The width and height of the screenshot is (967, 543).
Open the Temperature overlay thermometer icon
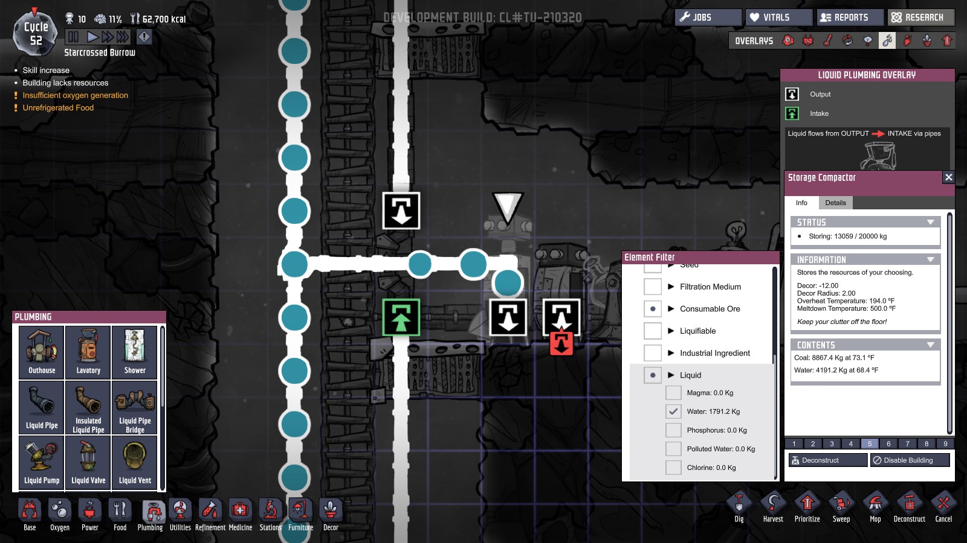(x=828, y=40)
